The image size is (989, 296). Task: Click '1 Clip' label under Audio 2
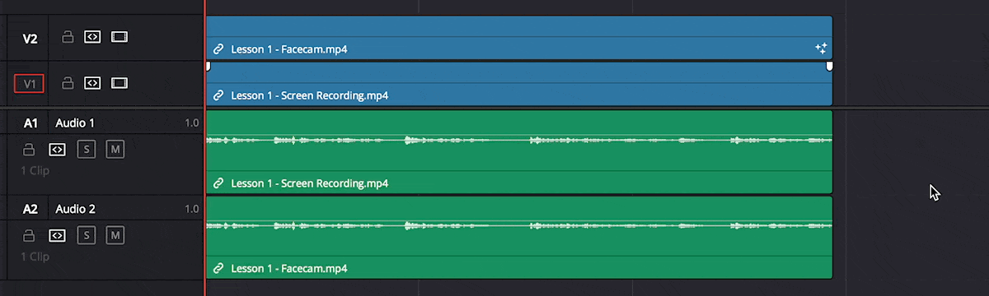pyautogui.click(x=35, y=257)
